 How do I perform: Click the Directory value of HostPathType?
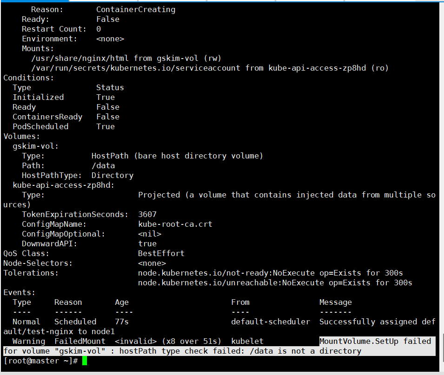[x=113, y=176]
